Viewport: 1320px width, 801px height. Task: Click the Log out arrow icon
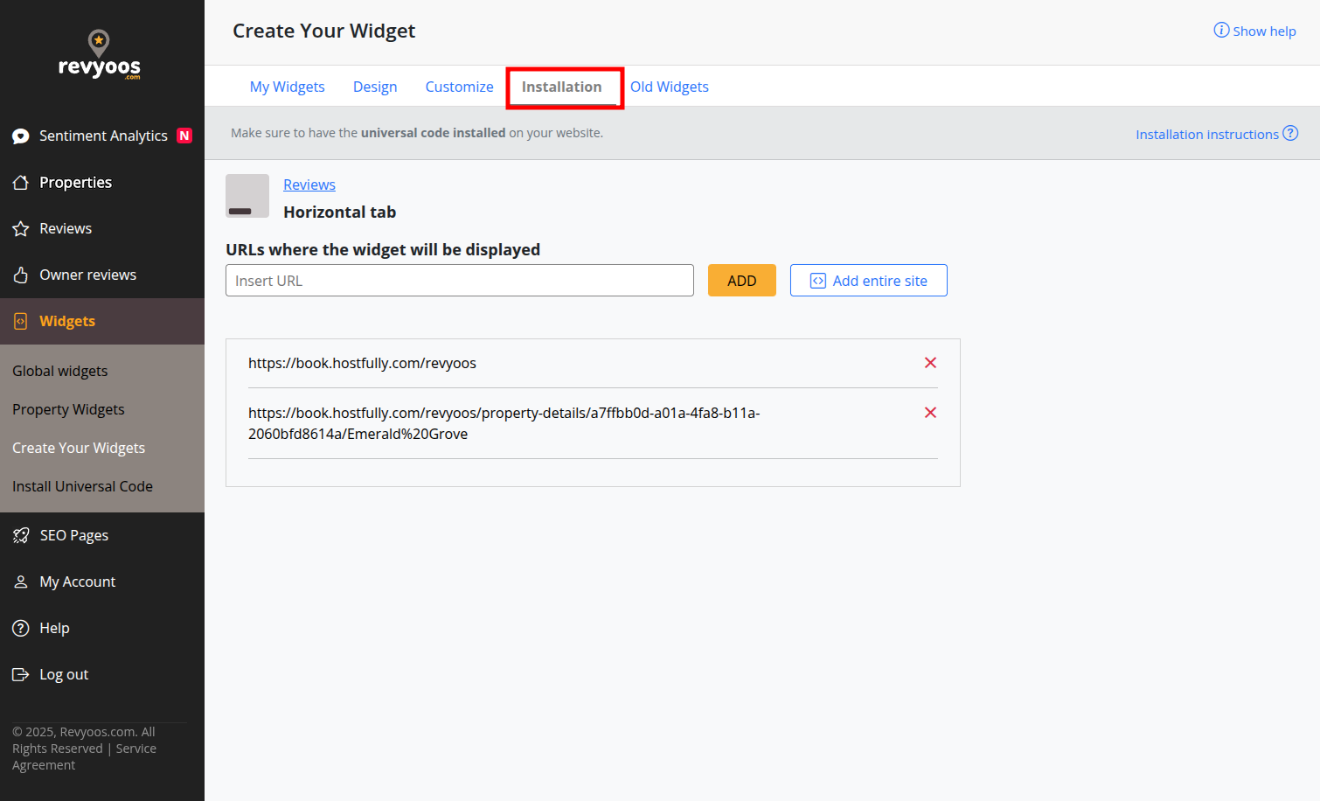(x=21, y=674)
